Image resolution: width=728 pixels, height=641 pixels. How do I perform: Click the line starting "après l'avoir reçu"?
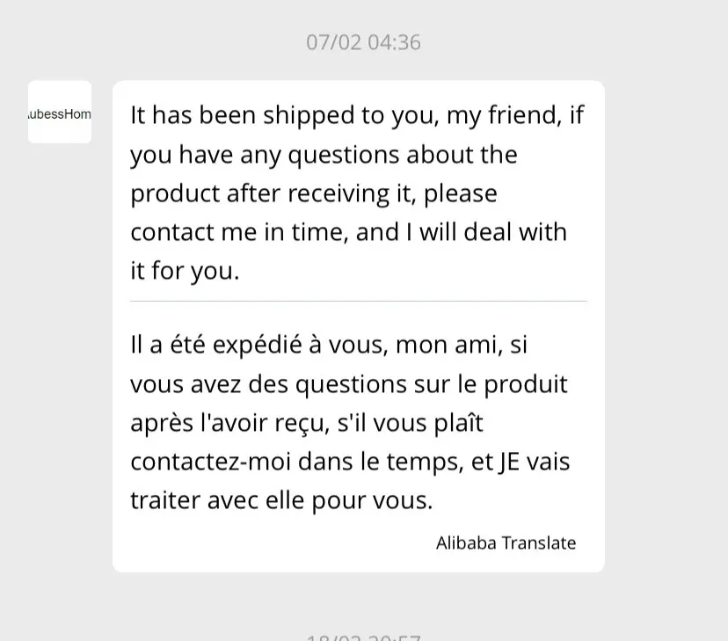point(307,423)
